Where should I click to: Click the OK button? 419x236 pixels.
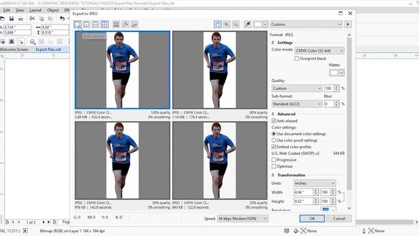[312, 218]
